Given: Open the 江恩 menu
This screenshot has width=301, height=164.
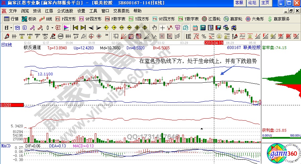Looking at the screenshot, I should click(49, 11).
